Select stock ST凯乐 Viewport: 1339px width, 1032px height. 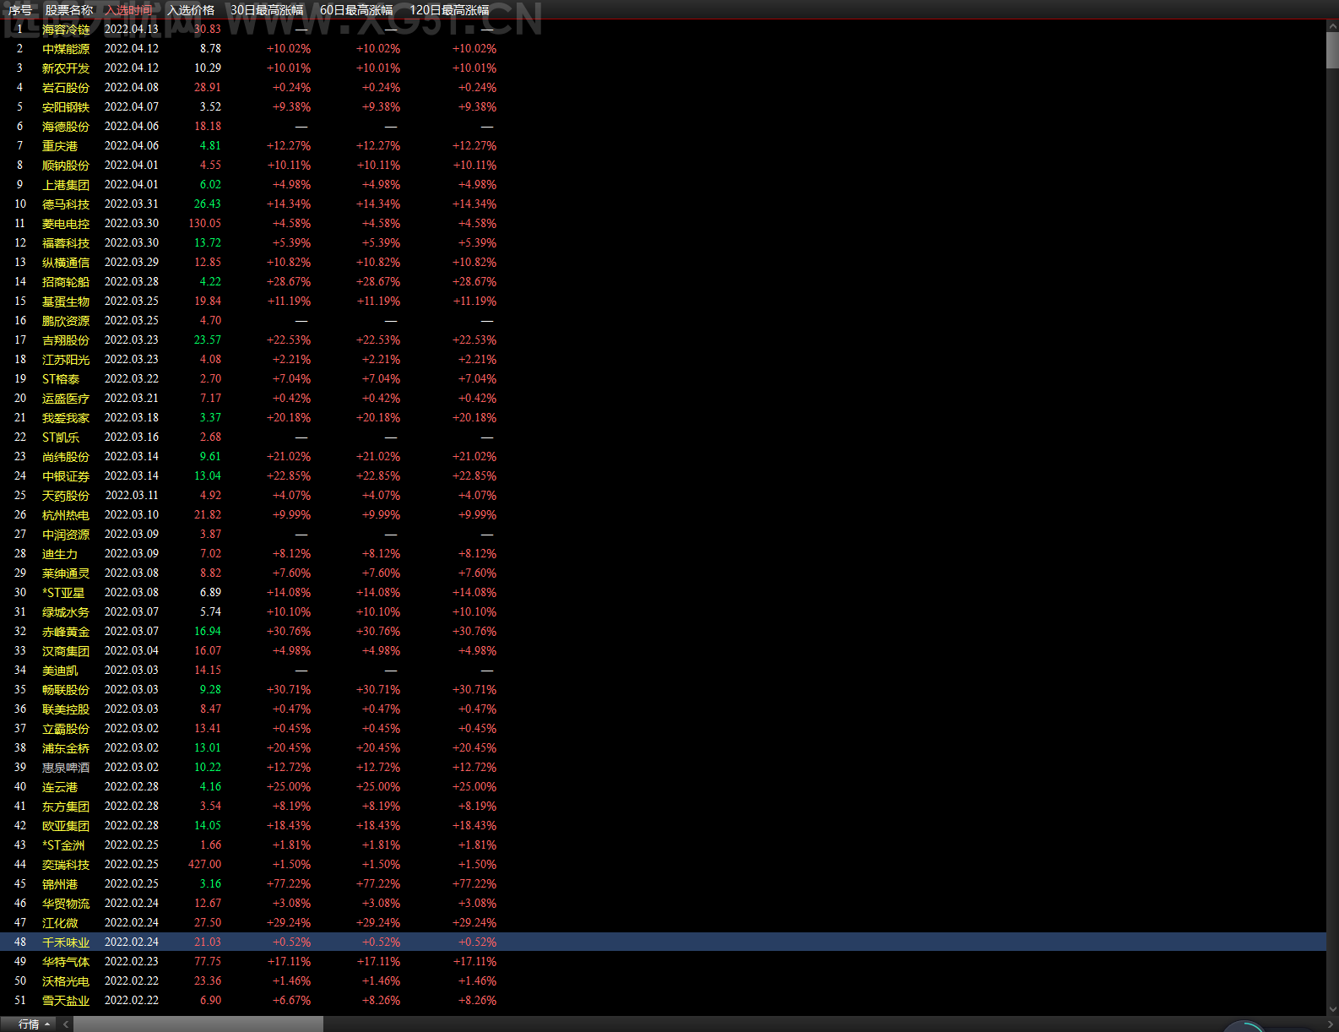[61, 437]
